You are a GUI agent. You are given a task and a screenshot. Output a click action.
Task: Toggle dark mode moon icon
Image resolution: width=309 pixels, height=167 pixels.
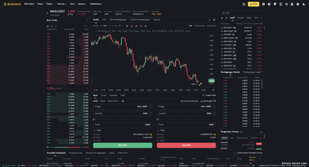click(x=304, y=4)
